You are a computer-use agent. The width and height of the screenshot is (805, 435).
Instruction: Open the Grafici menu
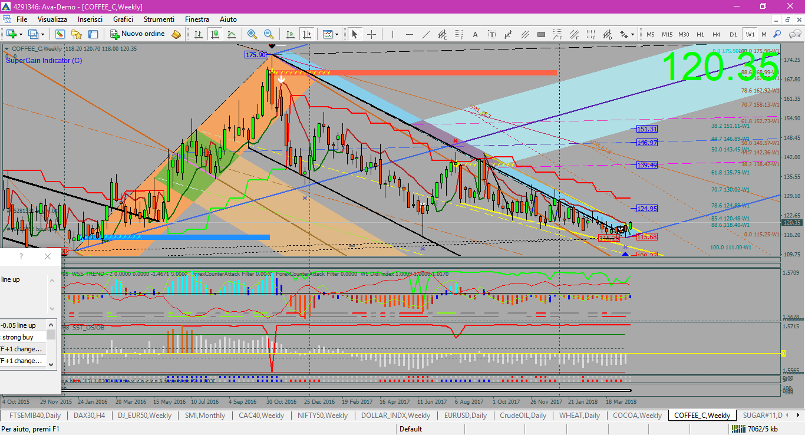123,19
